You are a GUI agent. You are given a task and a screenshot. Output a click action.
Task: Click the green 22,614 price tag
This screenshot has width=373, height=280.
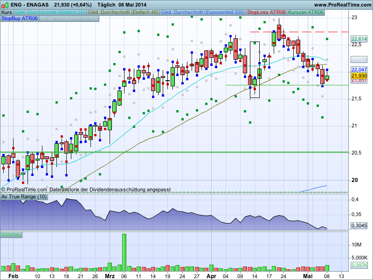click(359, 39)
